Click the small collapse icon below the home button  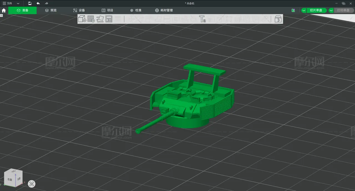(1, 16)
